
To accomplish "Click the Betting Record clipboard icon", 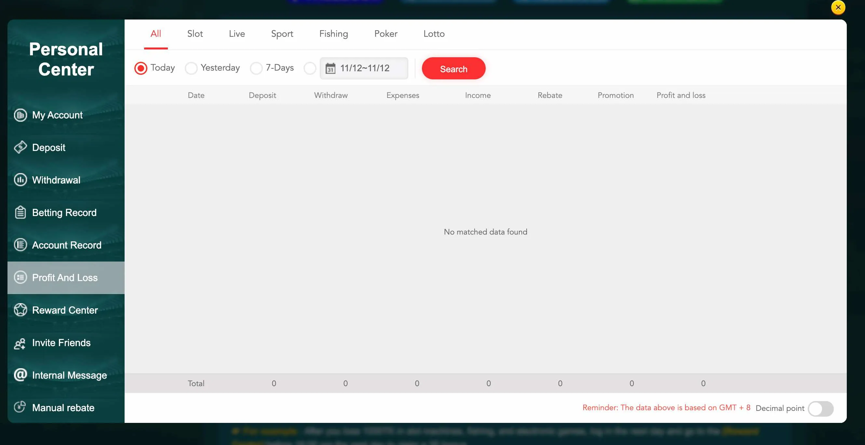I will click(20, 212).
